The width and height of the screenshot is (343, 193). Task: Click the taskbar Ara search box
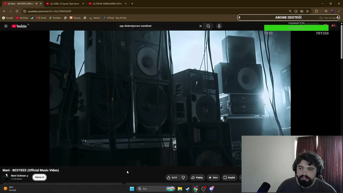coord(156,189)
